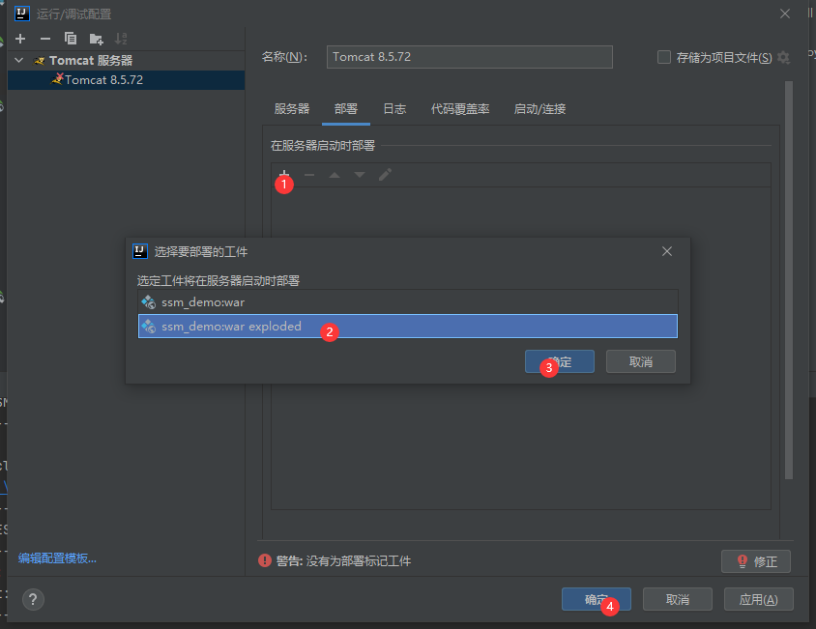
Task: Sort configurations alphabetically
Action: [119, 39]
